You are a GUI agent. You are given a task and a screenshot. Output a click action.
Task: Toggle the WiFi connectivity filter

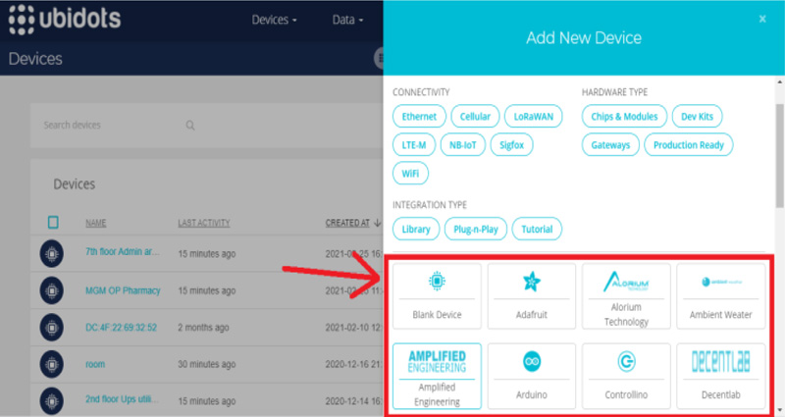[409, 174]
